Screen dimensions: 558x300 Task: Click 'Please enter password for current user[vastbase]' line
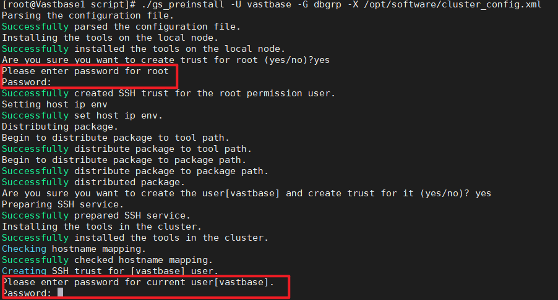[x=138, y=282]
